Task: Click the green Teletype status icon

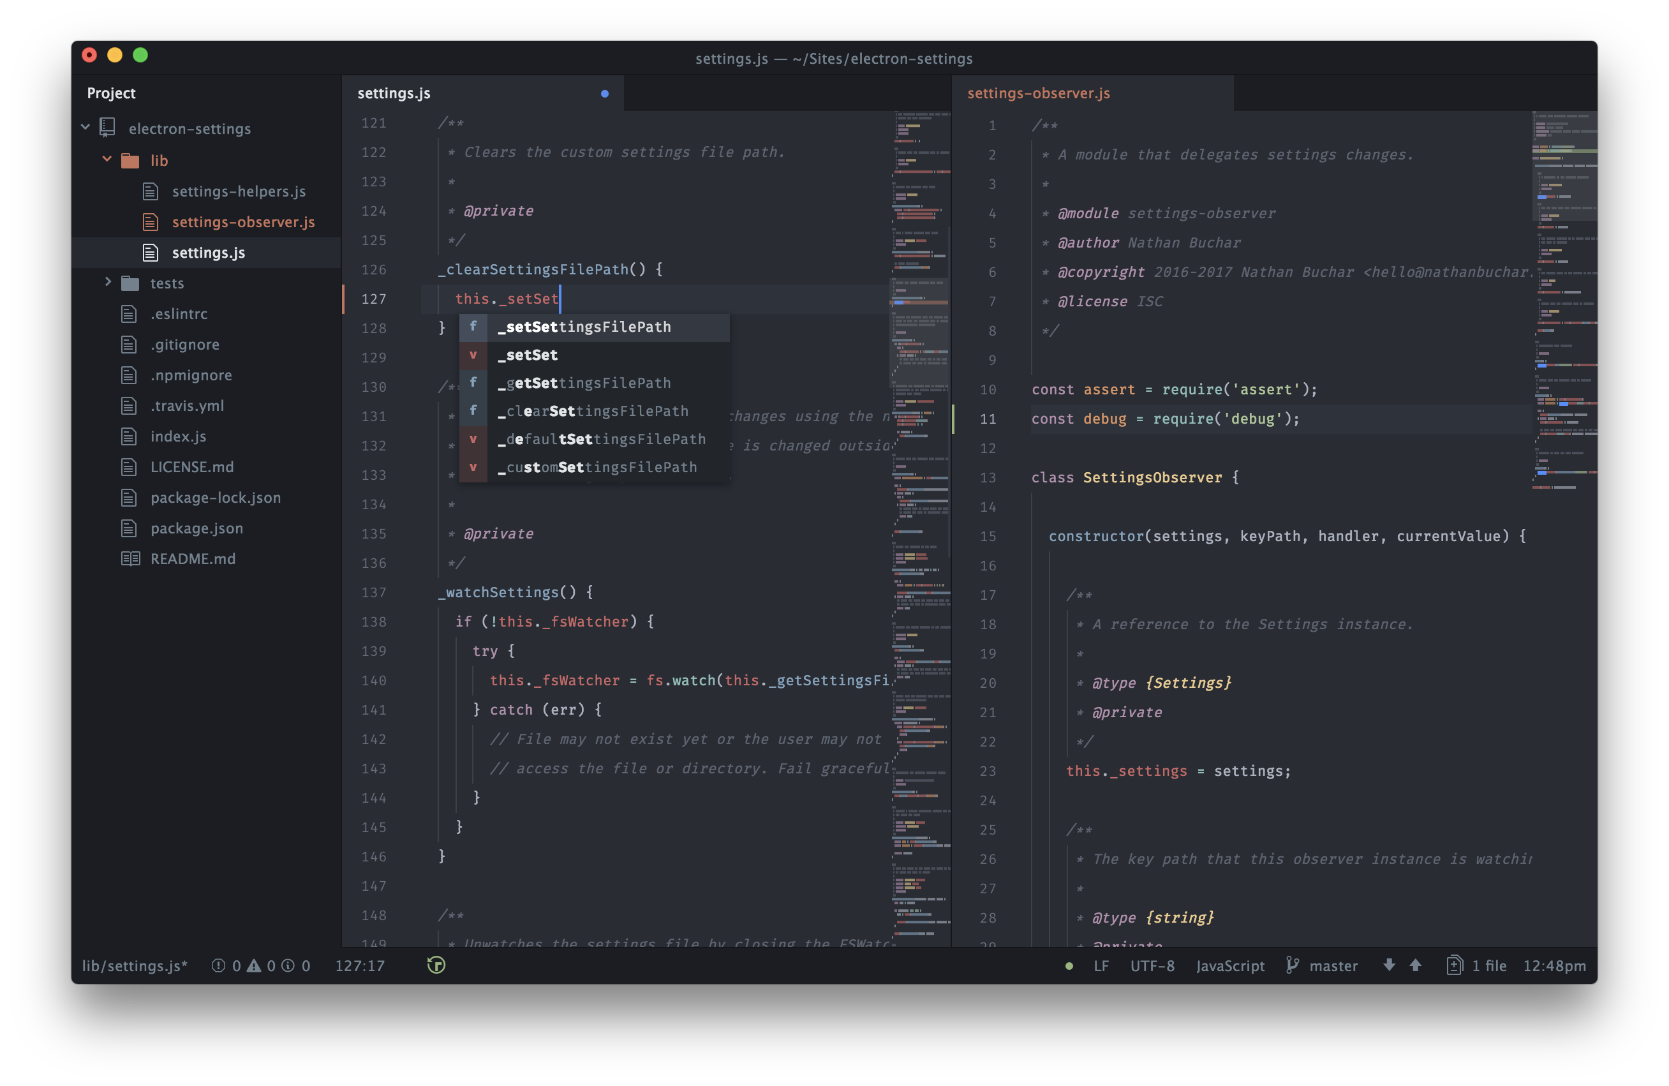Action: [x=436, y=965]
